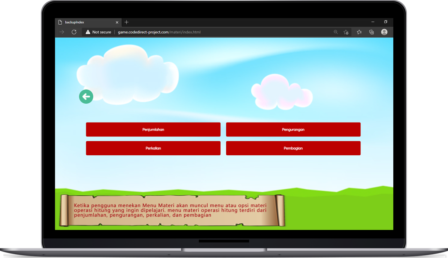
Task: Reload the page with refresh icon
Action: pos(74,32)
